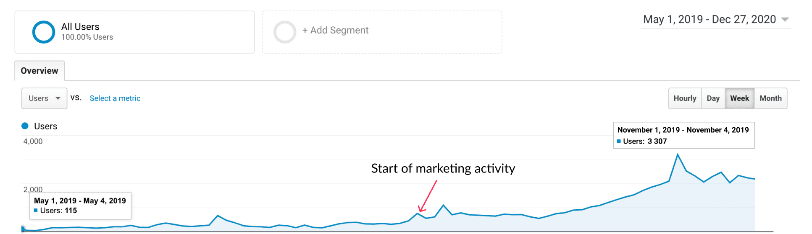Click the All Users segment circle icon
The image size is (812, 234).
(44, 32)
